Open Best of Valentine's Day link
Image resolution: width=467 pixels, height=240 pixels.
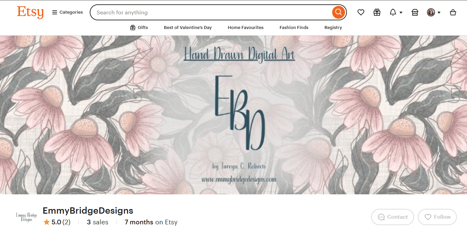188,27
